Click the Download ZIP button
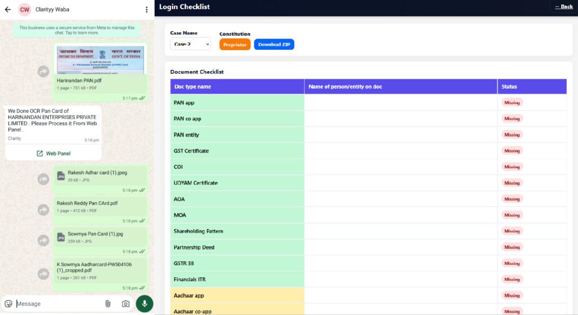 pyautogui.click(x=274, y=45)
